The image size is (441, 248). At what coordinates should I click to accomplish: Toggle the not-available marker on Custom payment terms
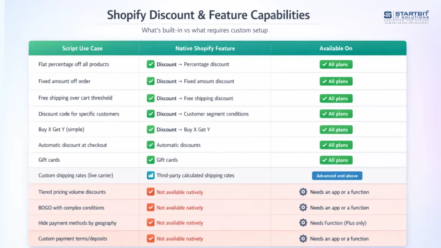click(150, 239)
